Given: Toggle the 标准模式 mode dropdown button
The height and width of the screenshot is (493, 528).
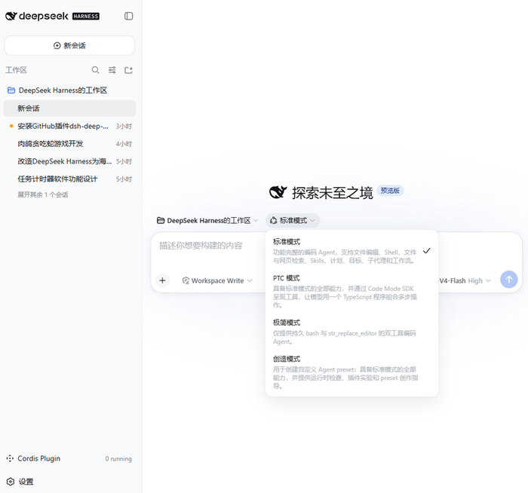Looking at the screenshot, I should click(293, 220).
